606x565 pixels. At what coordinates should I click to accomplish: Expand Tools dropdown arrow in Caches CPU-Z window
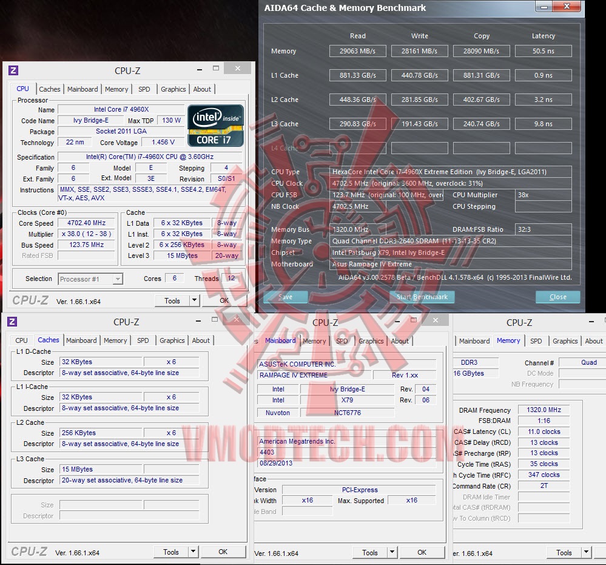tap(194, 552)
